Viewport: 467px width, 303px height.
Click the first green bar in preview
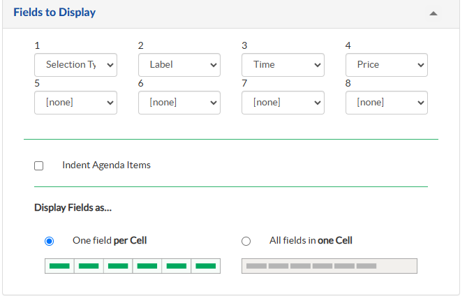click(59, 266)
